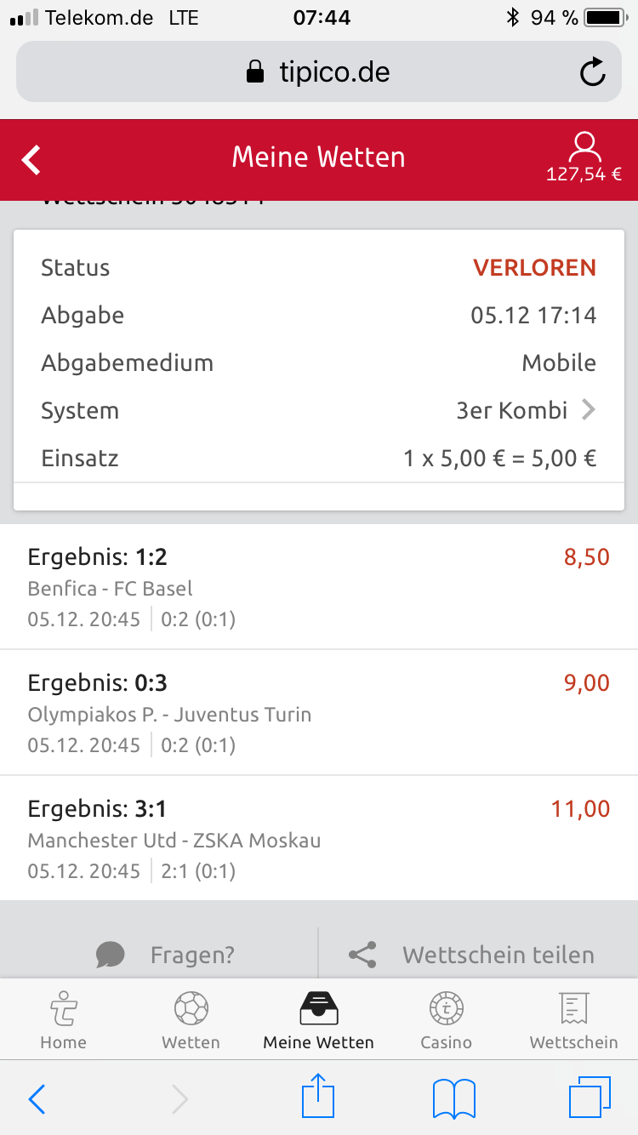Reload the page with the refresh icon
Viewport: 638px width, 1135px height.
coord(592,72)
